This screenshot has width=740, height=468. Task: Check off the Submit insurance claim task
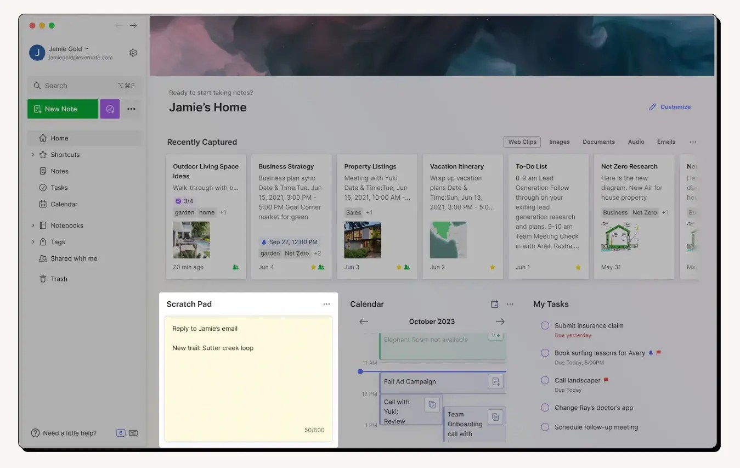(x=545, y=325)
